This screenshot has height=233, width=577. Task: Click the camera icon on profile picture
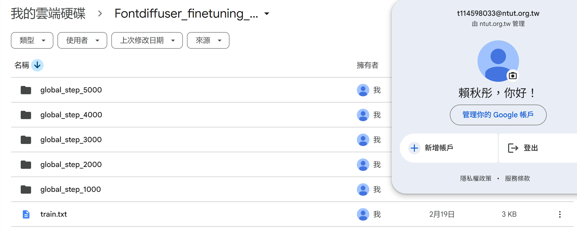[x=513, y=76]
